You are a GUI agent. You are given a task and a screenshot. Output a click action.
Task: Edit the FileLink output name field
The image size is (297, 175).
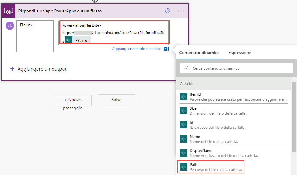[35, 36]
